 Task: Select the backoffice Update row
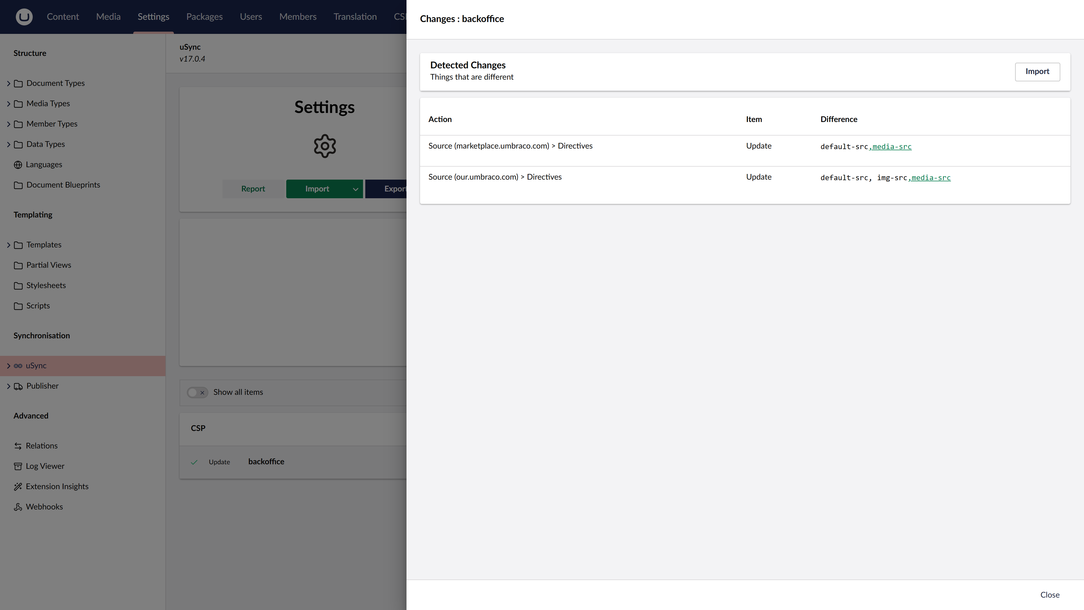tap(266, 462)
